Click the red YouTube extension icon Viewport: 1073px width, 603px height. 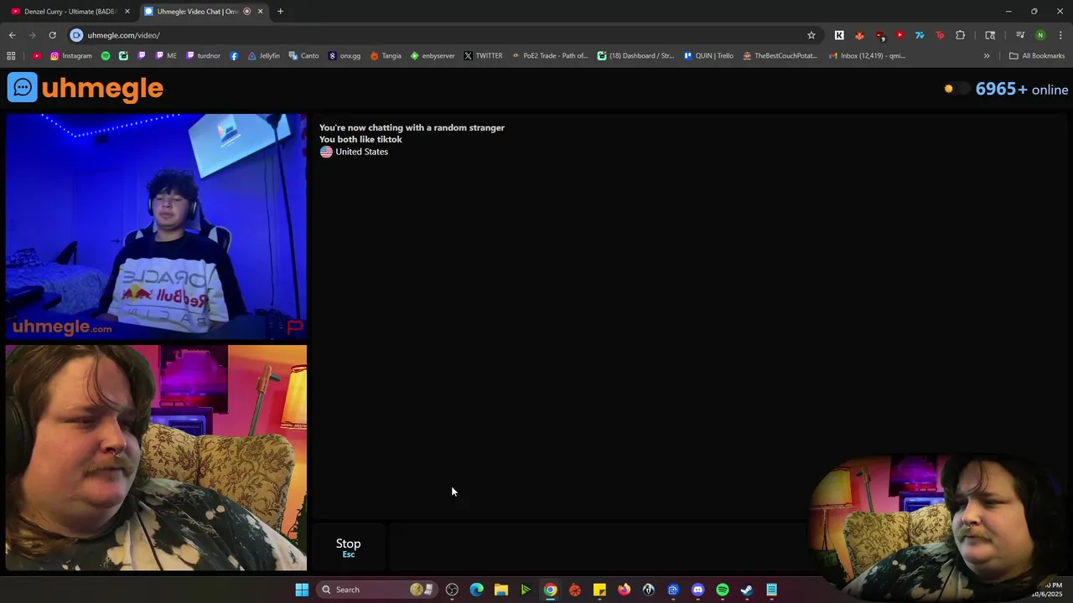[899, 35]
